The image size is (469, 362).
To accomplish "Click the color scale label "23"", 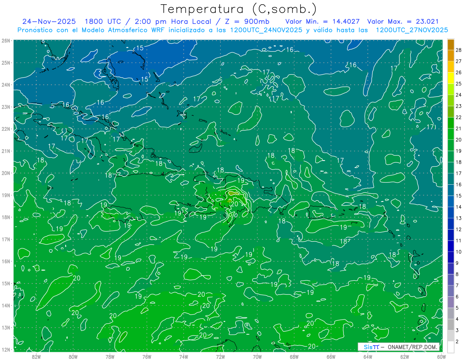I will [458, 106].
